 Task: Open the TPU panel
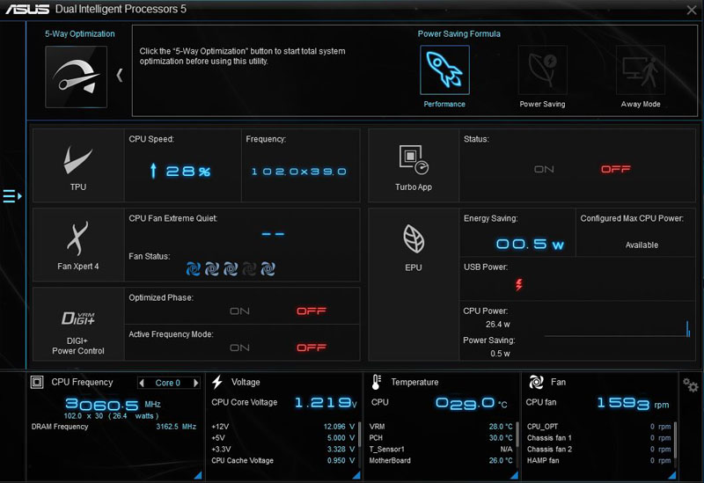coord(78,165)
